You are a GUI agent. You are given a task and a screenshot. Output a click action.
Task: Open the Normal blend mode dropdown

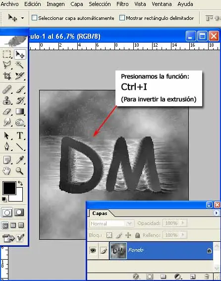coord(111,223)
